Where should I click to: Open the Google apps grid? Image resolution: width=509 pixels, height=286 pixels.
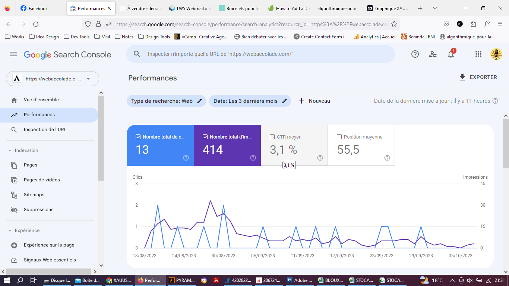coord(478,54)
